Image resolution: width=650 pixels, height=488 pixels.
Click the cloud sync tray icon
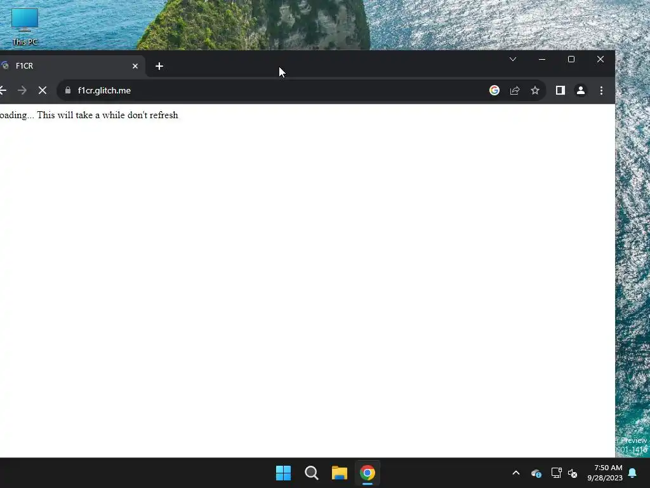(x=536, y=473)
